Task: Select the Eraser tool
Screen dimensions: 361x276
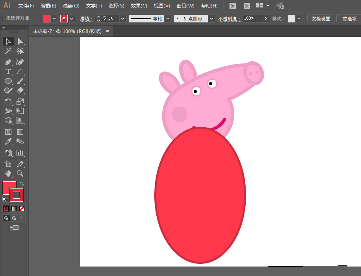Action: point(20,90)
